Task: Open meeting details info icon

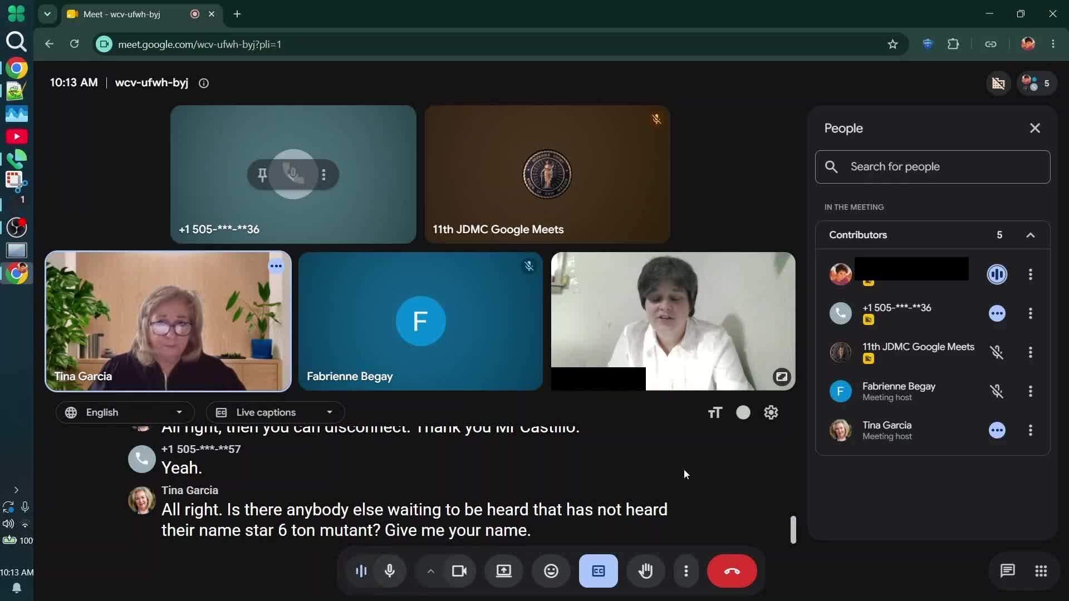Action: [204, 83]
